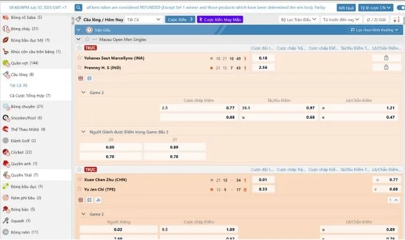Open scoreboard icon under Yohanes Saut Marcellyno match

coord(81,78)
